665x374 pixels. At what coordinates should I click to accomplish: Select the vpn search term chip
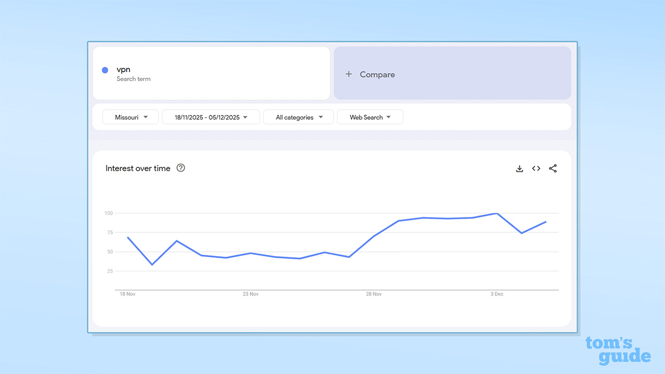pos(124,69)
